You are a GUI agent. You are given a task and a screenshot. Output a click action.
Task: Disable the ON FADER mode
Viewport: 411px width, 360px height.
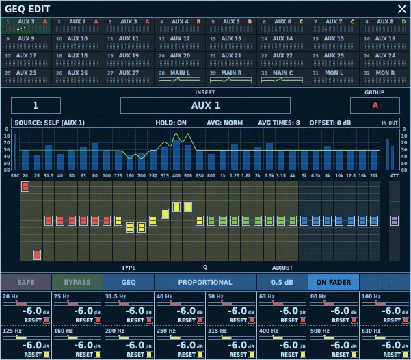coord(334,282)
